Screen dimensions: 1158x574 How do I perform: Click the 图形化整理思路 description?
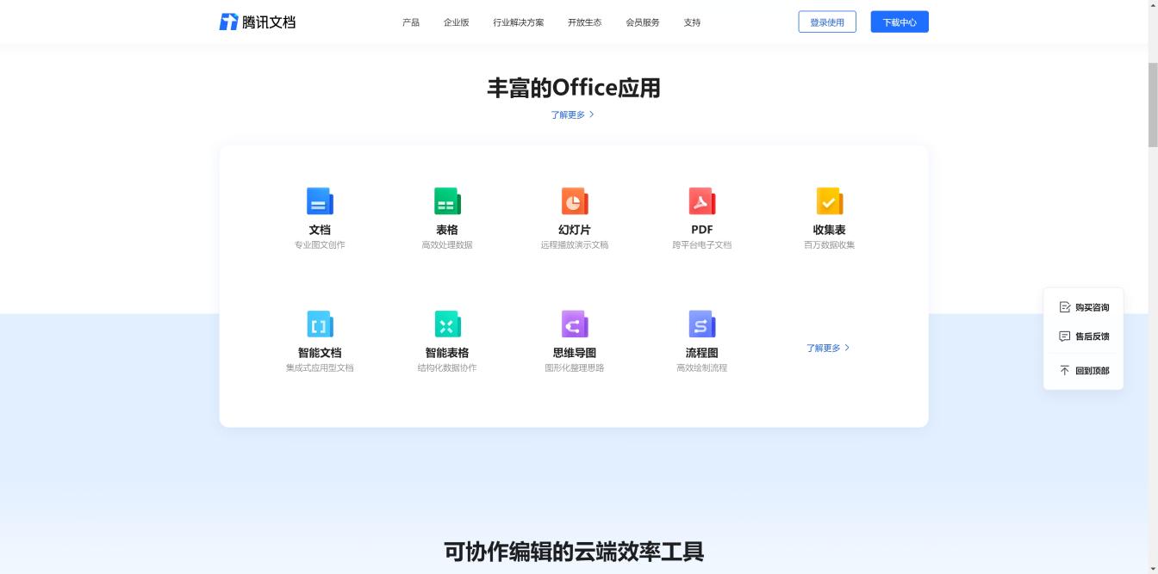pos(575,368)
